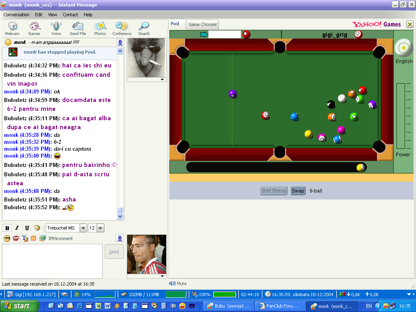
Task: Open the Trebuchet MS font dropdown
Action: point(83,228)
